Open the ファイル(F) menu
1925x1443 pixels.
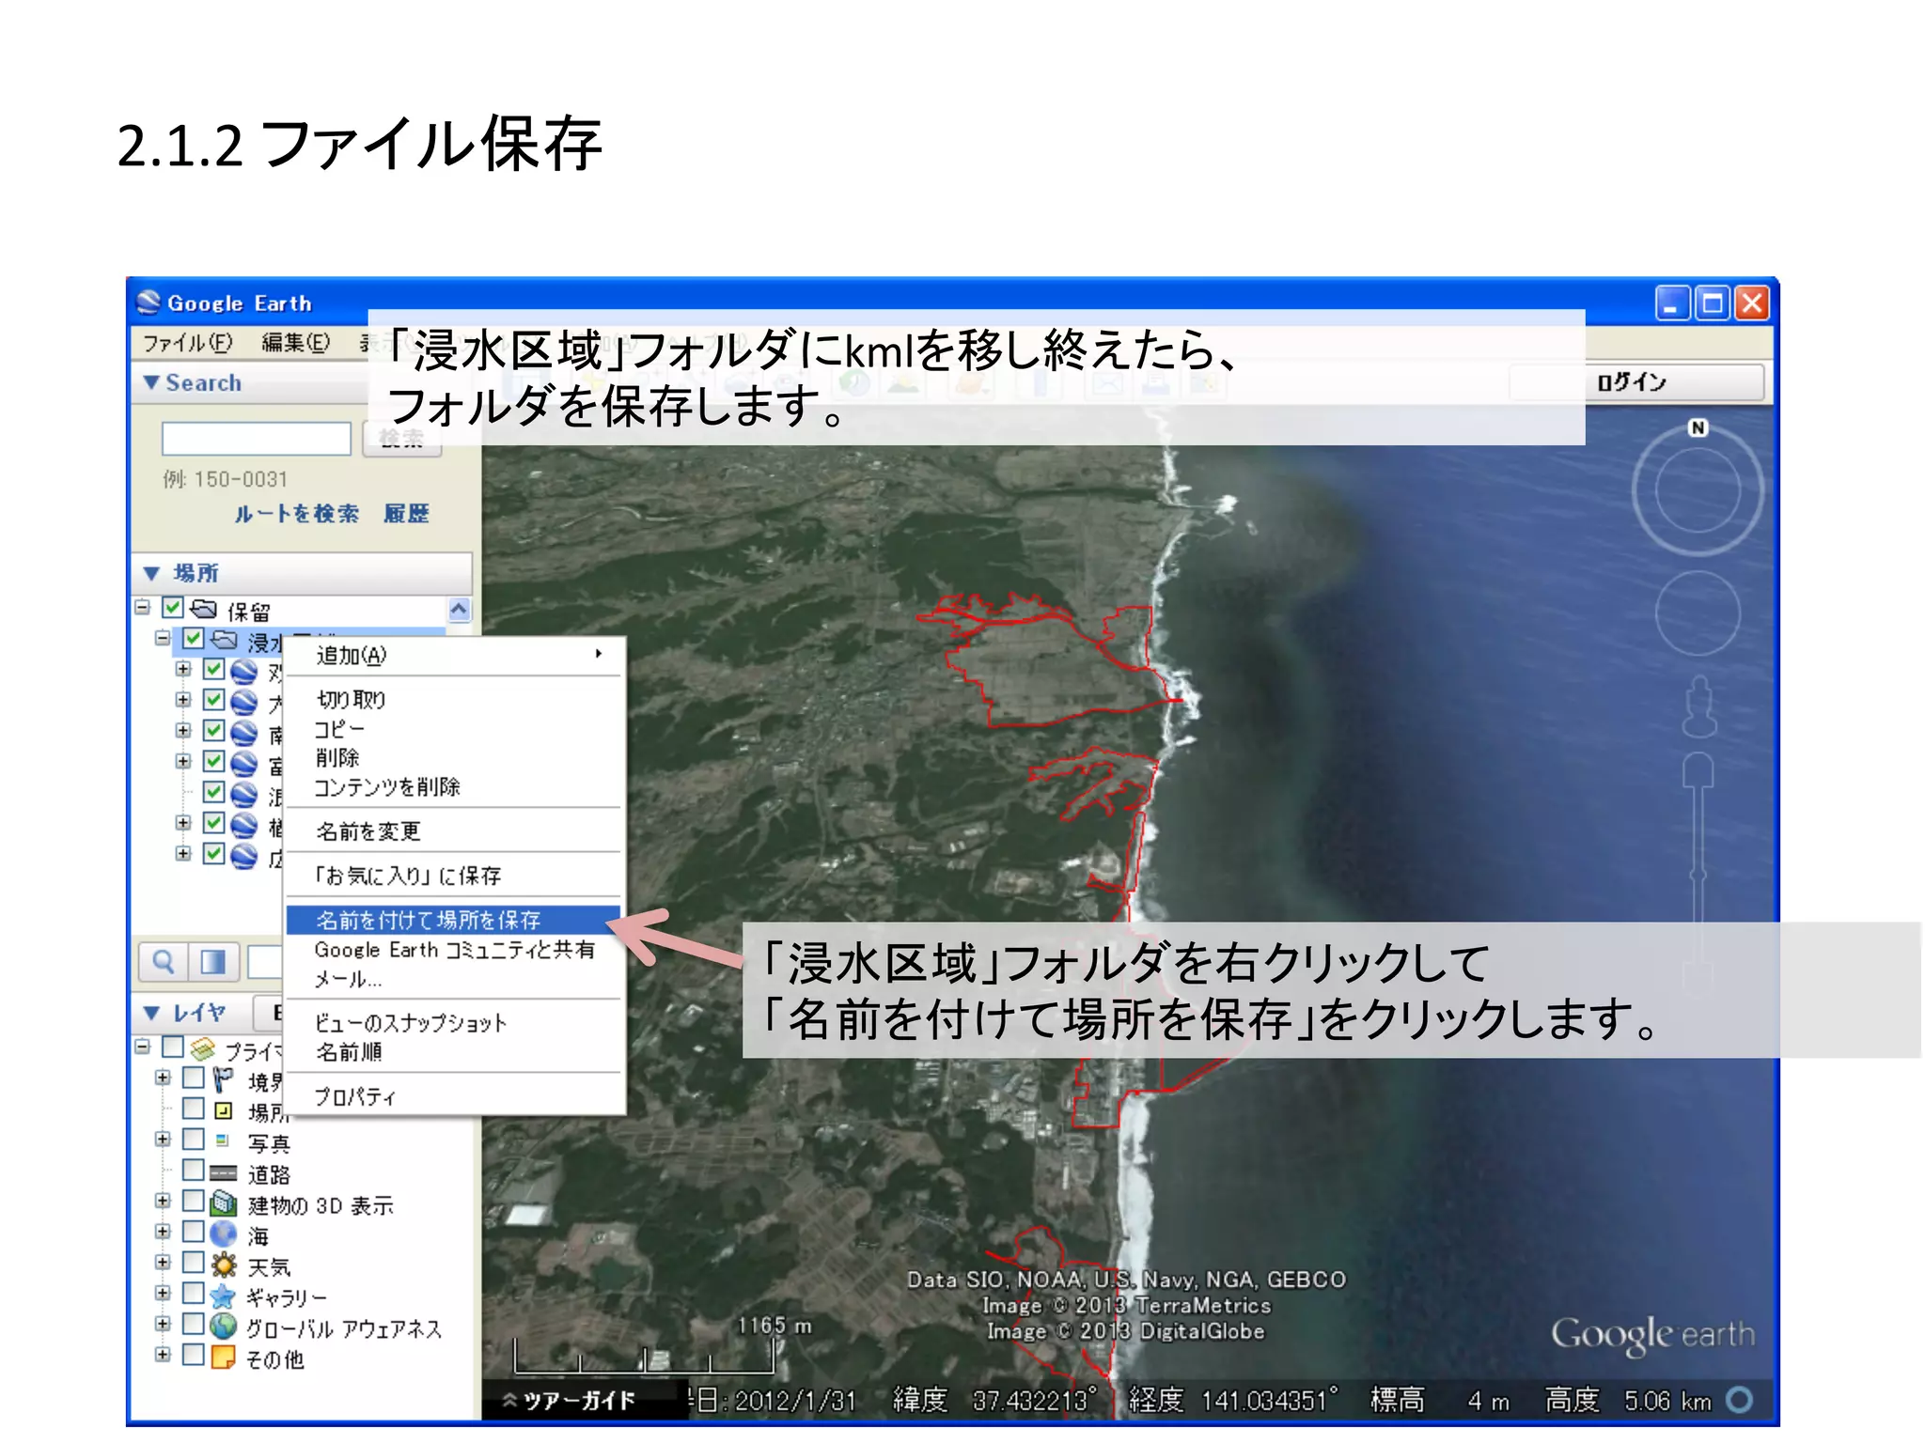tap(188, 343)
